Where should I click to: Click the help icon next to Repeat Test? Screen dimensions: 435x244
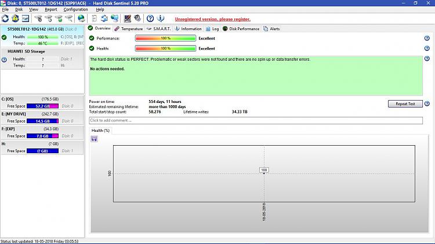point(427,103)
